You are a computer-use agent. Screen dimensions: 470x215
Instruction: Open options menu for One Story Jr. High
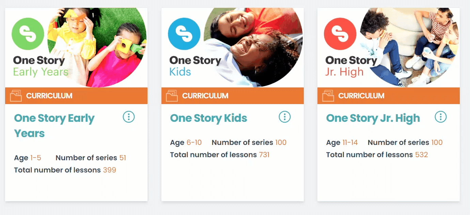point(441,117)
